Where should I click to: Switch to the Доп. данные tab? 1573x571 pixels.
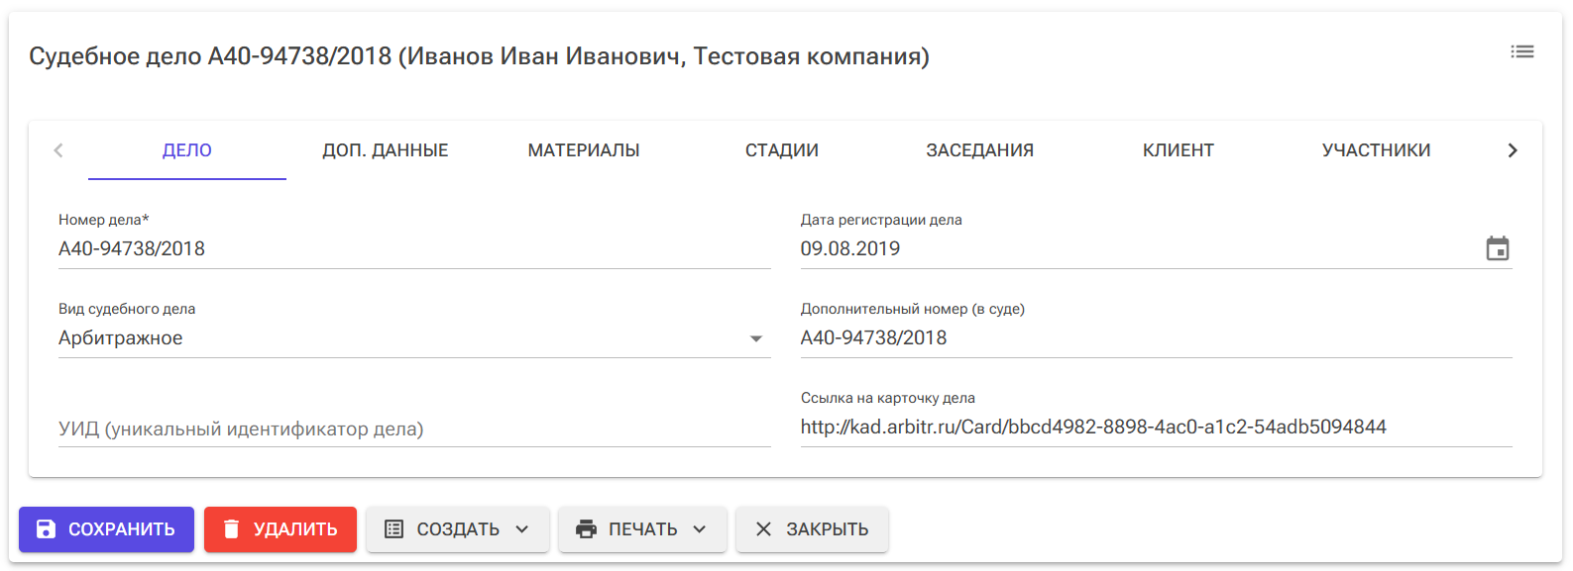click(x=386, y=150)
